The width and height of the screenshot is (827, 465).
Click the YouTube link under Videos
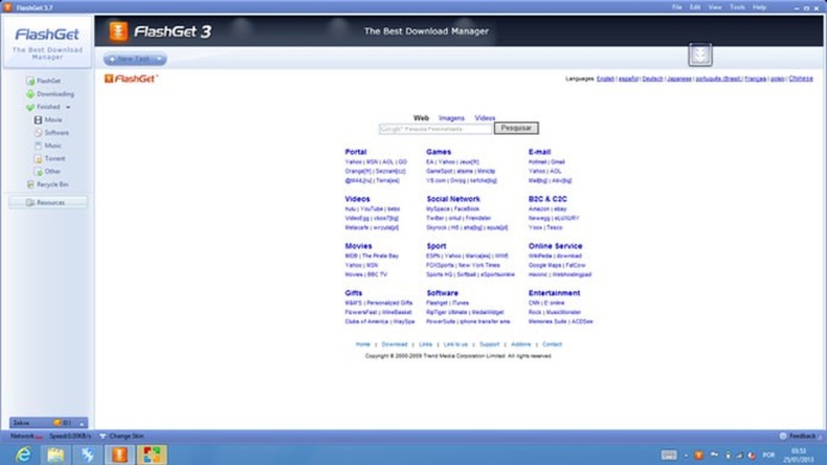click(x=371, y=209)
